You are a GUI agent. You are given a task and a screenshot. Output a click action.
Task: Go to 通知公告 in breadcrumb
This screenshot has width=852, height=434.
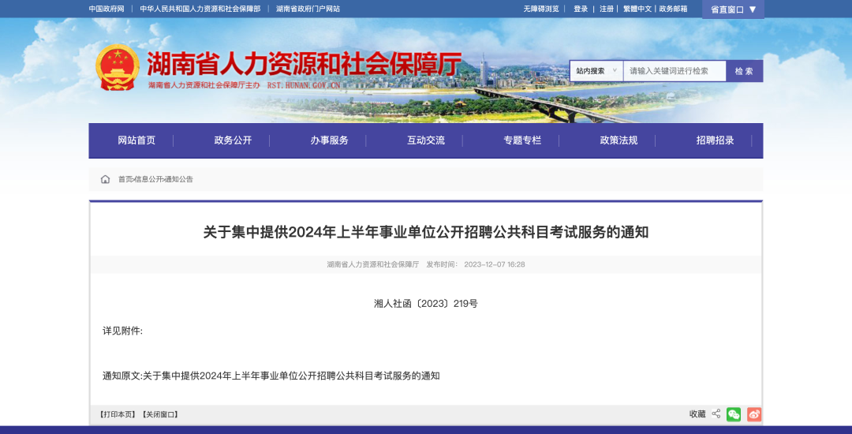click(179, 179)
